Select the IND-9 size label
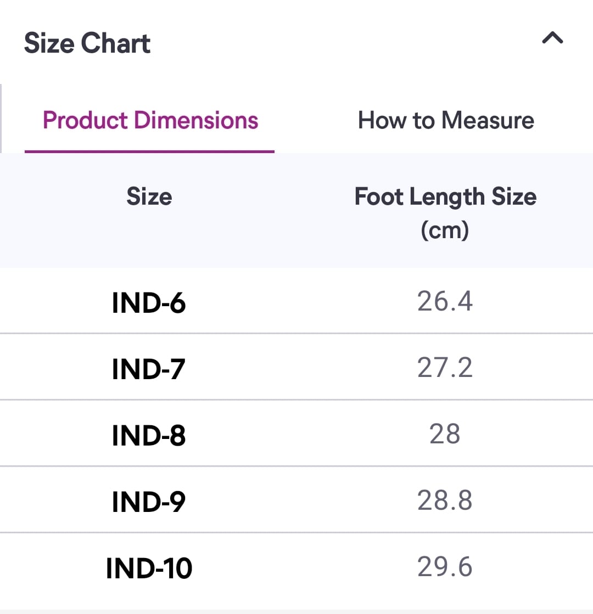 [149, 502]
